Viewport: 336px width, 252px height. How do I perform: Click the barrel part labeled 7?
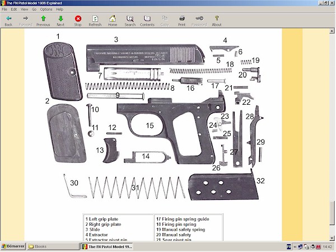[x=133, y=74]
